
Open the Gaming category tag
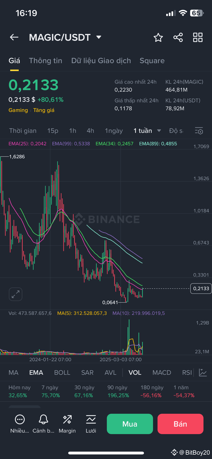point(18,110)
